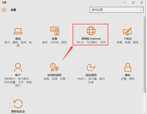Click the vertical scrollbar thumb
The height and width of the screenshot is (114, 147).
[x=145, y=54]
